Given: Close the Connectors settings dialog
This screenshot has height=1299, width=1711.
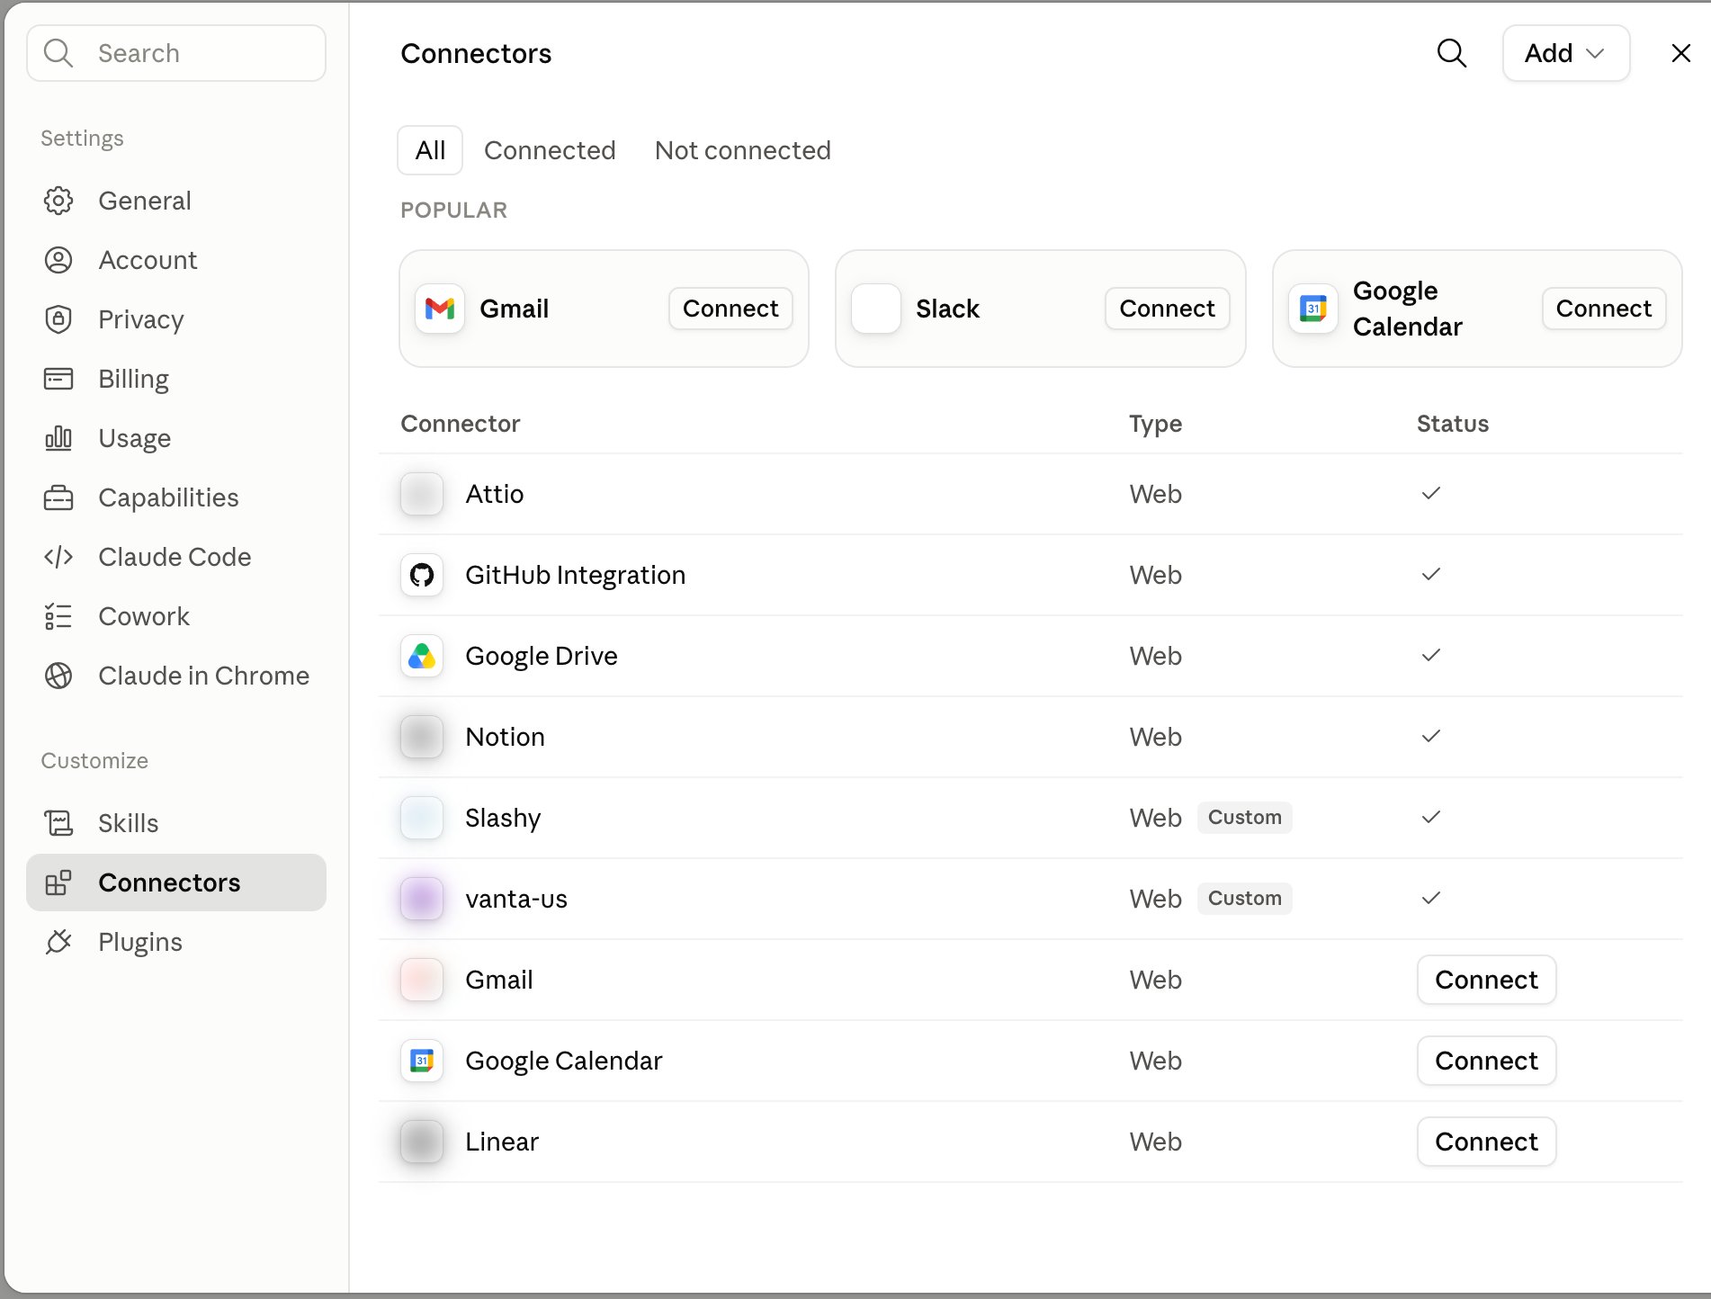Looking at the screenshot, I should (1680, 53).
